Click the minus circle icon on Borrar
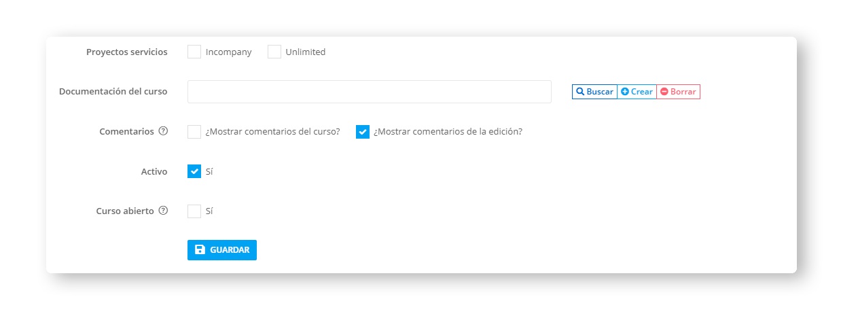Image resolution: width=841 pixels, height=314 pixels. coord(664,92)
